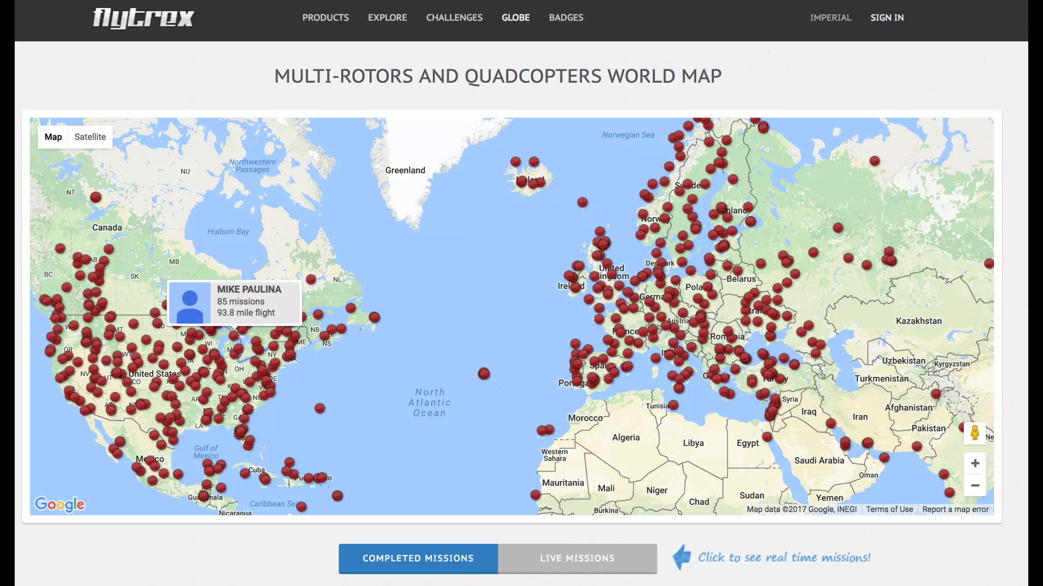Click the blue arrow beside Live Missions
The width and height of the screenshot is (1043, 586).
tap(681, 558)
